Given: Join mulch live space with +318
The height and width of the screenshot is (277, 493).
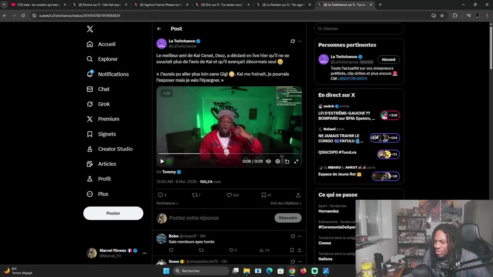Looking at the screenshot, I should coord(390,115).
